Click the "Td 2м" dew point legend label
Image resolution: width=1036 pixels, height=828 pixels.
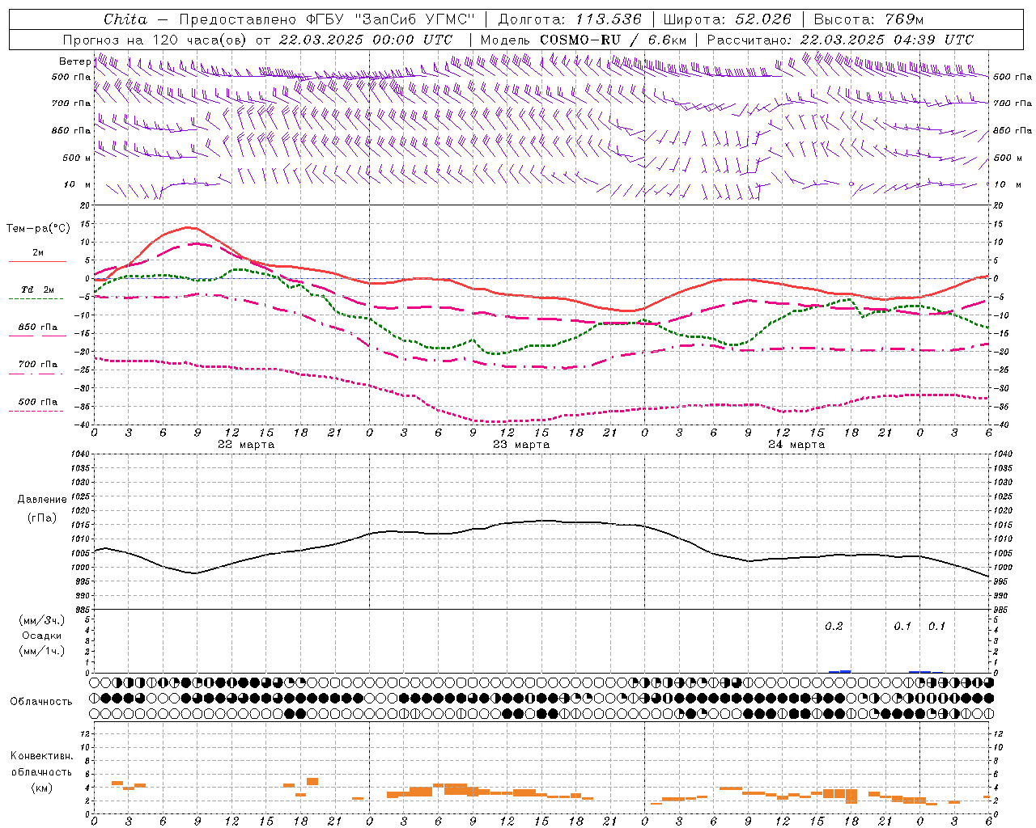tap(37, 289)
